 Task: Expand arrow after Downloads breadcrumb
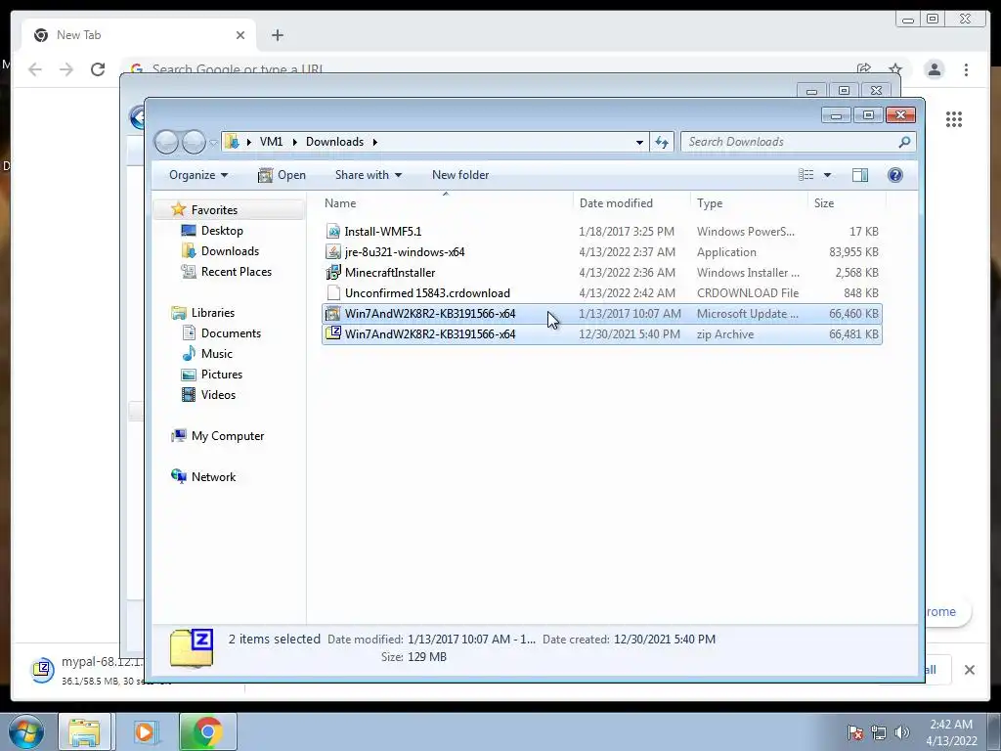tap(374, 142)
